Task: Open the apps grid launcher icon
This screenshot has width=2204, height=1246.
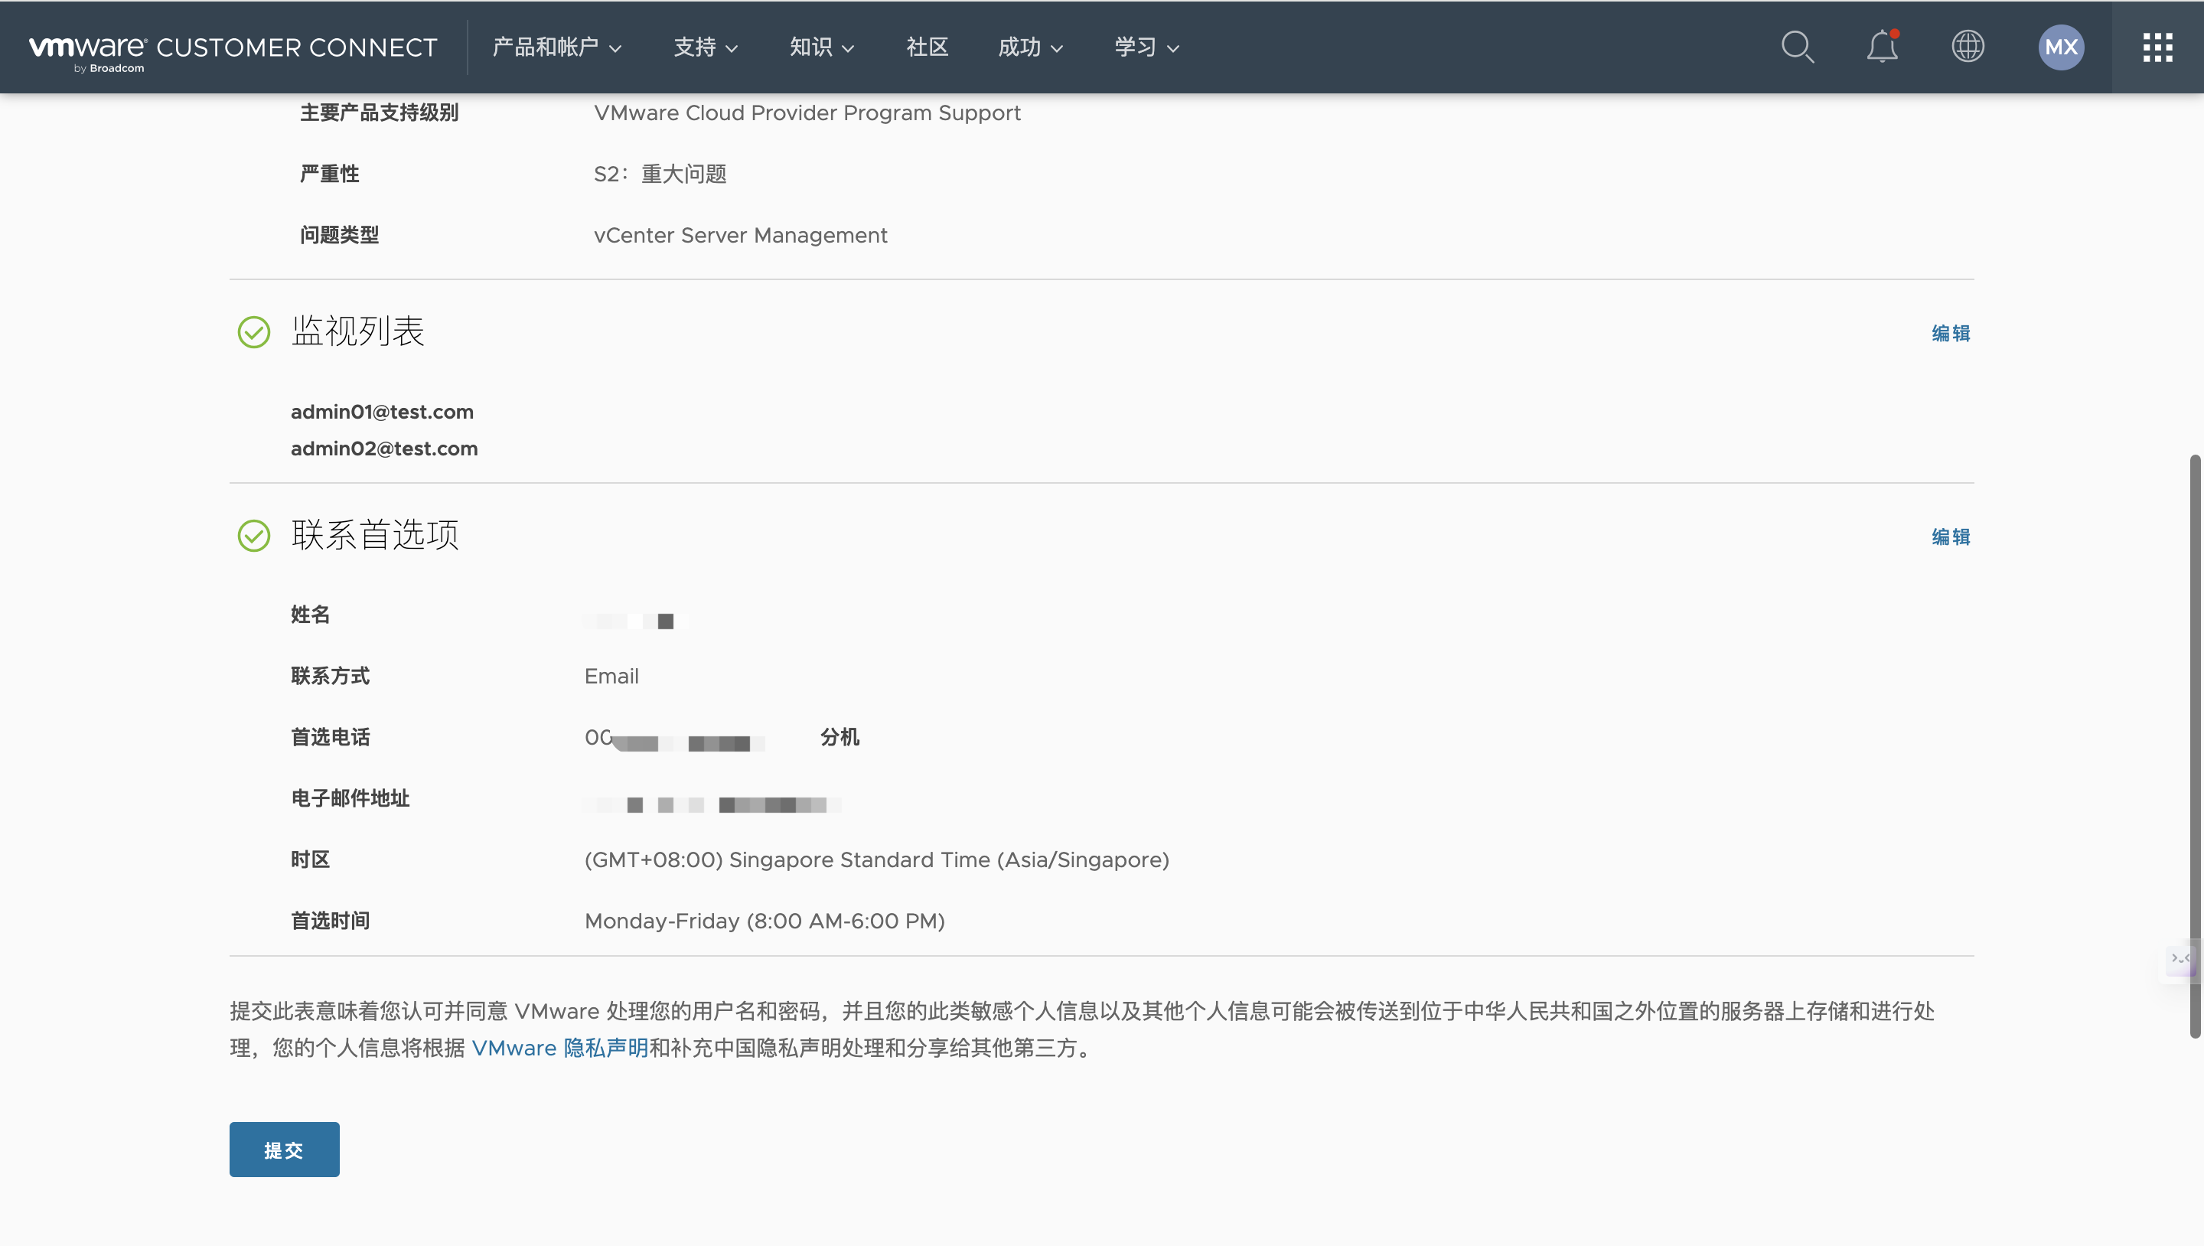Action: point(2158,47)
